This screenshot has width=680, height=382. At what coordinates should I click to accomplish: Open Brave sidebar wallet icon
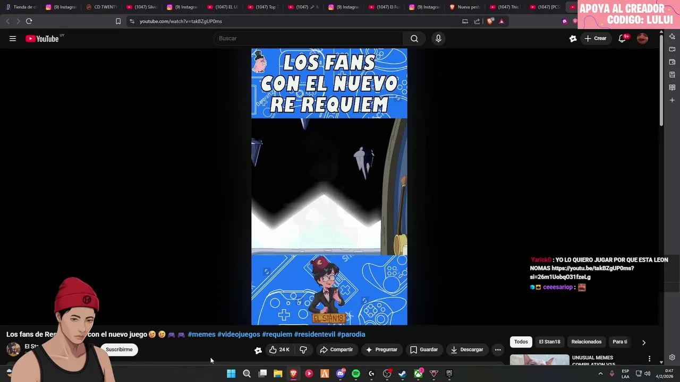click(x=672, y=62)
